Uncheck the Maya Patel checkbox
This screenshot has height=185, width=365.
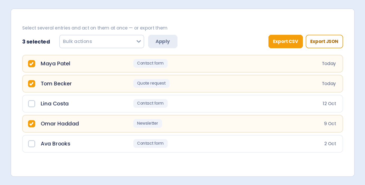[31, 64]
